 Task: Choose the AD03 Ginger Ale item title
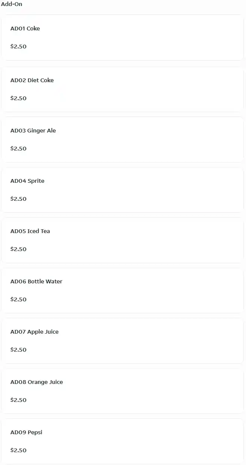[33, 131]
